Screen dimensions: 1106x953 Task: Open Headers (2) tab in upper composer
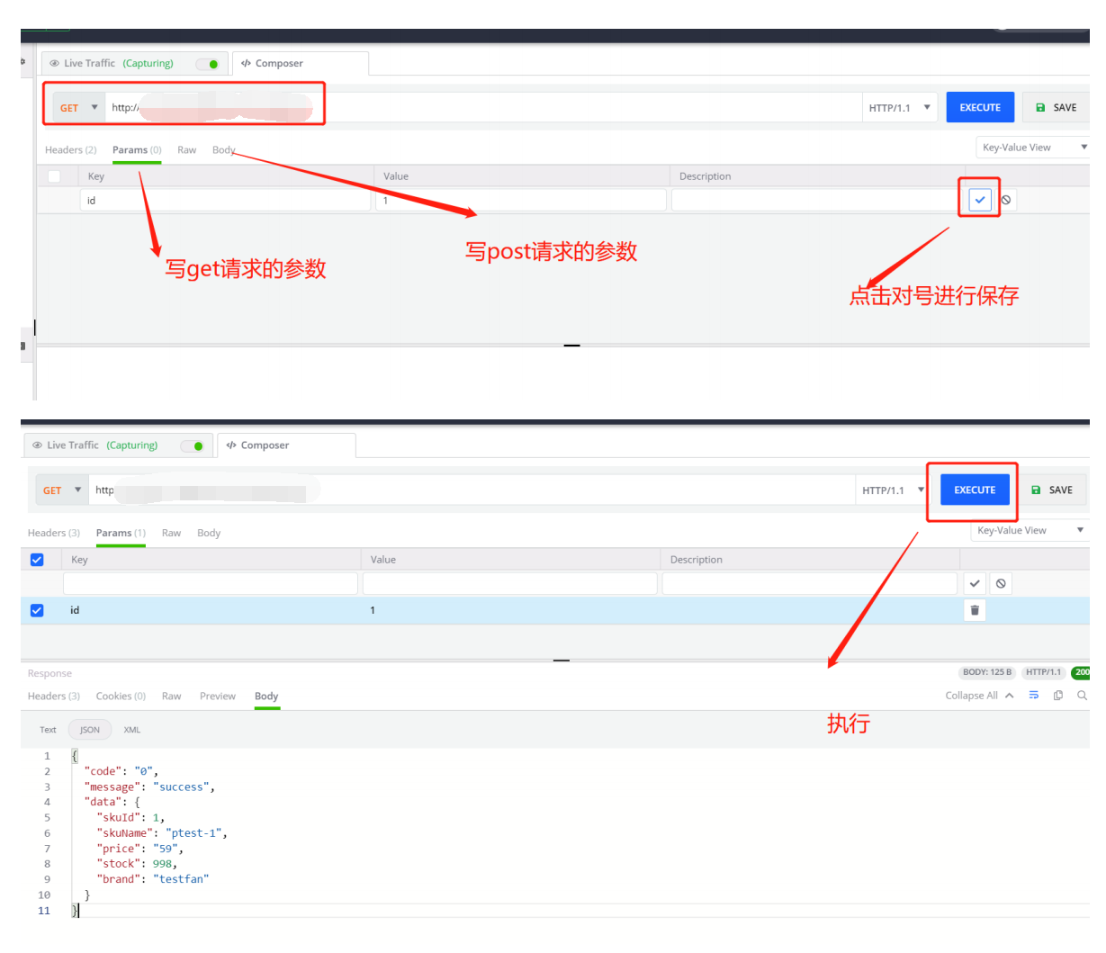[70, 150]
